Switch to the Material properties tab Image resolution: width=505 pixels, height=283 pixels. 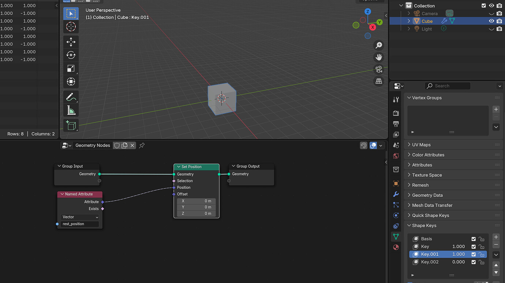pyautogui.click(x=396, y=248)
